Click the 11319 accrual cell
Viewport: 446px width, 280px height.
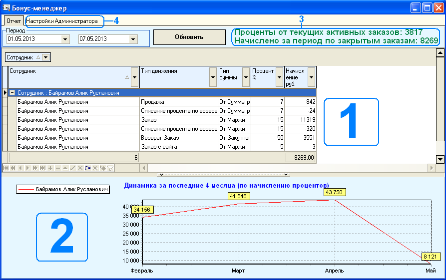click(x=300, y=120)
